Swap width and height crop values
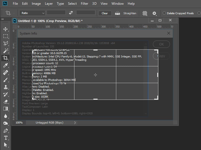This screenshot has width=201, height=150. click(x=71, y=13)
